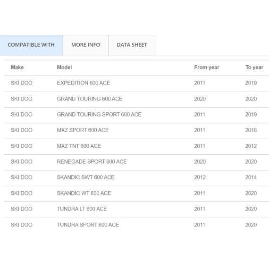Click the TUNDRA LT 600 ACE model

[82, 209]
